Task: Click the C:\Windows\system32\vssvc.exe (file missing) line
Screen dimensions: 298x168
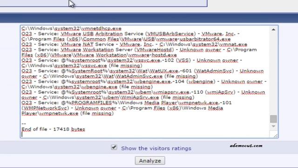Action: (82, 66)
